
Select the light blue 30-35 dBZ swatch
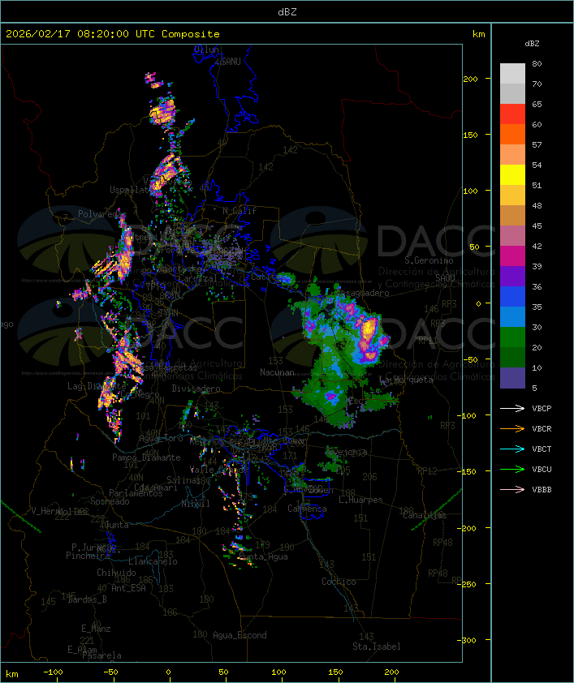click(x=512, y=317)
